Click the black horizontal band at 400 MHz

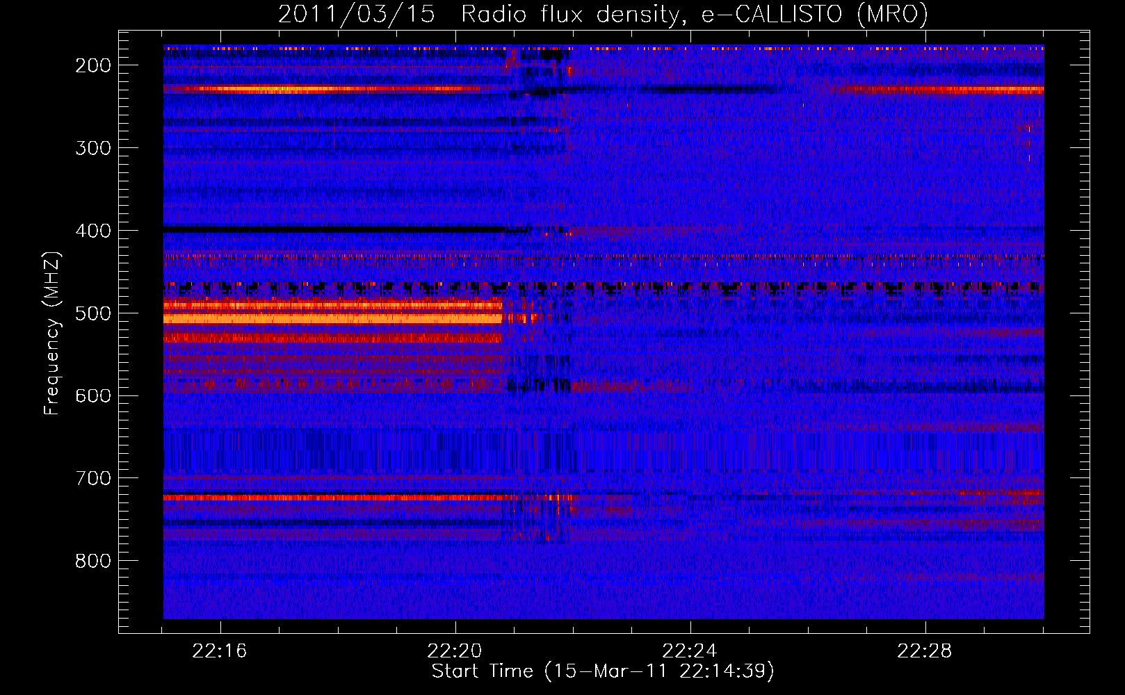click(x=334, y=229)
